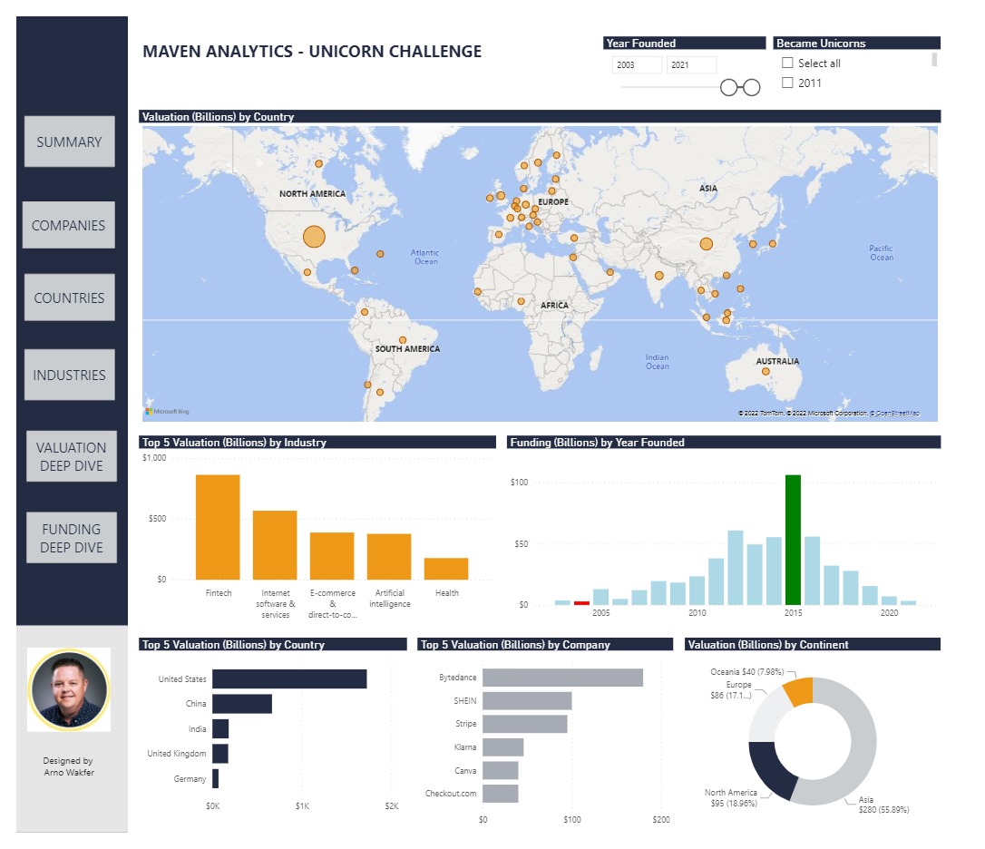Click the 2003 start year input field
Image resolution: width=985 pixels, height=849 pixels.
click(637, 65)
